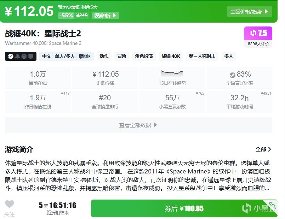The width and height of the screenshot is (285, 219).
Task: Click the game title 战锤40K：星际战士2
Action: [x=43, y=34]
